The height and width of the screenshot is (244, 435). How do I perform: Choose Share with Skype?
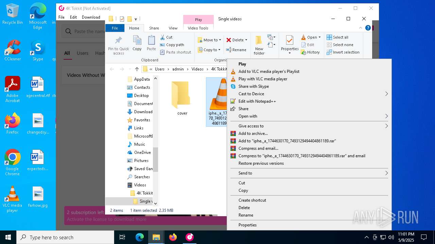[309, 86]
